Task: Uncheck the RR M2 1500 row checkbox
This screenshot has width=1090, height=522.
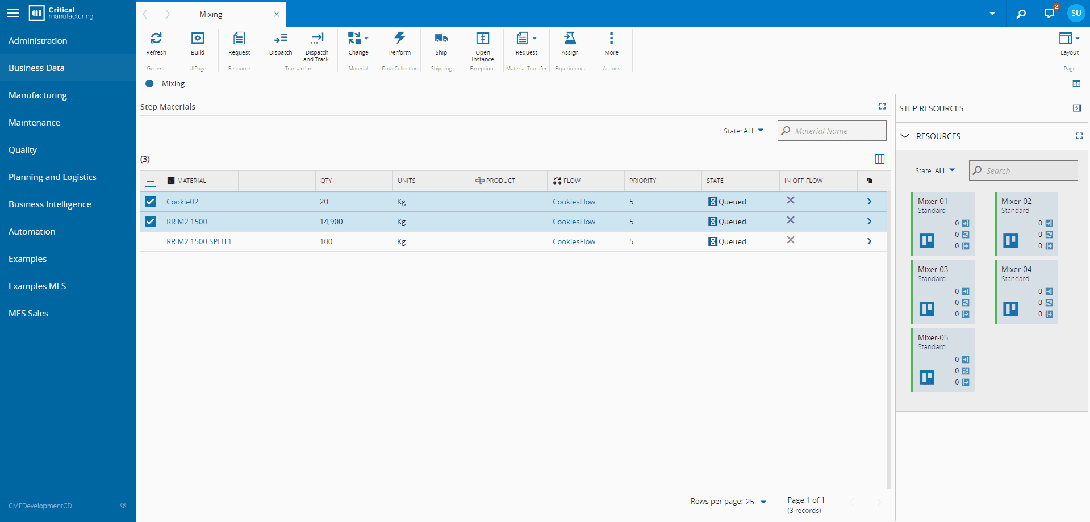Action: [x=151, y=222]
